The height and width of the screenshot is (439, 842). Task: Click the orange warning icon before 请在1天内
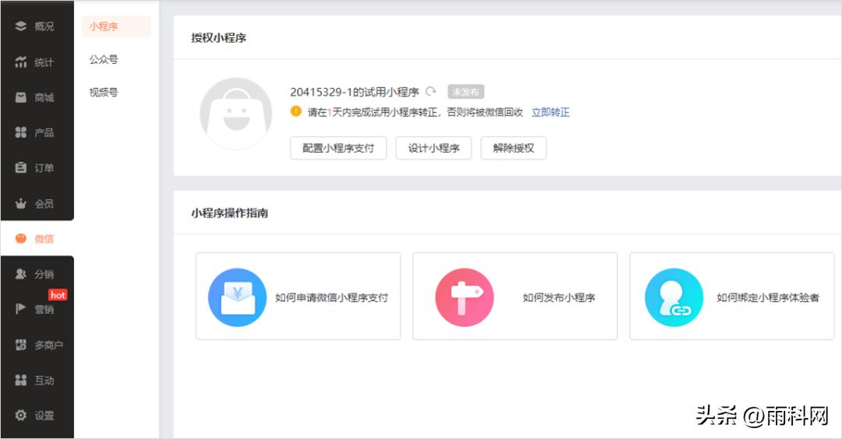click(x=296, y=112)
